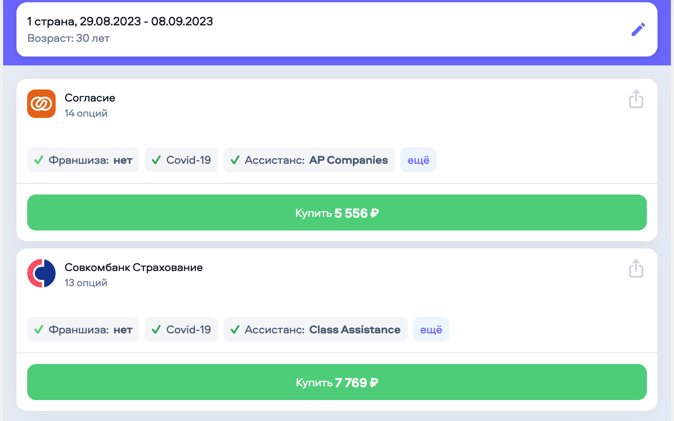This screenshot has width=674, height=421.
Task: Open the 13 опций list for Совкомбанк
Action: (x=86, y=283)
